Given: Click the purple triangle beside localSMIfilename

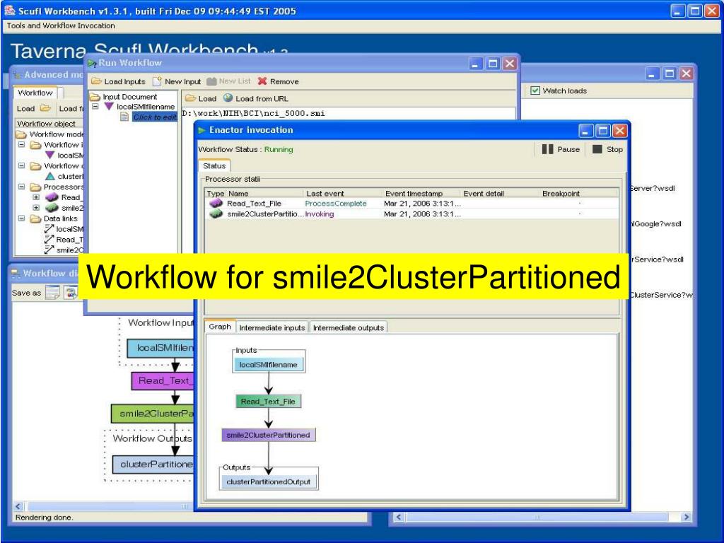Looking at the screenshot, I should [x=109, y=106].
